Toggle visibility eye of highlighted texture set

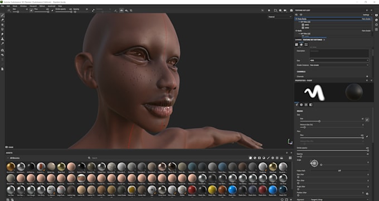pos(297,19)
